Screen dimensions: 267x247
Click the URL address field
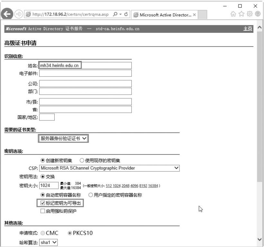[70, 14]
